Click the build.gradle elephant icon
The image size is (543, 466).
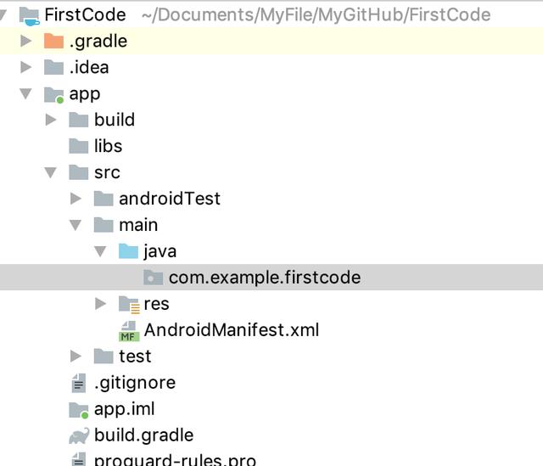pyautogui.click(x=79, y=435)
